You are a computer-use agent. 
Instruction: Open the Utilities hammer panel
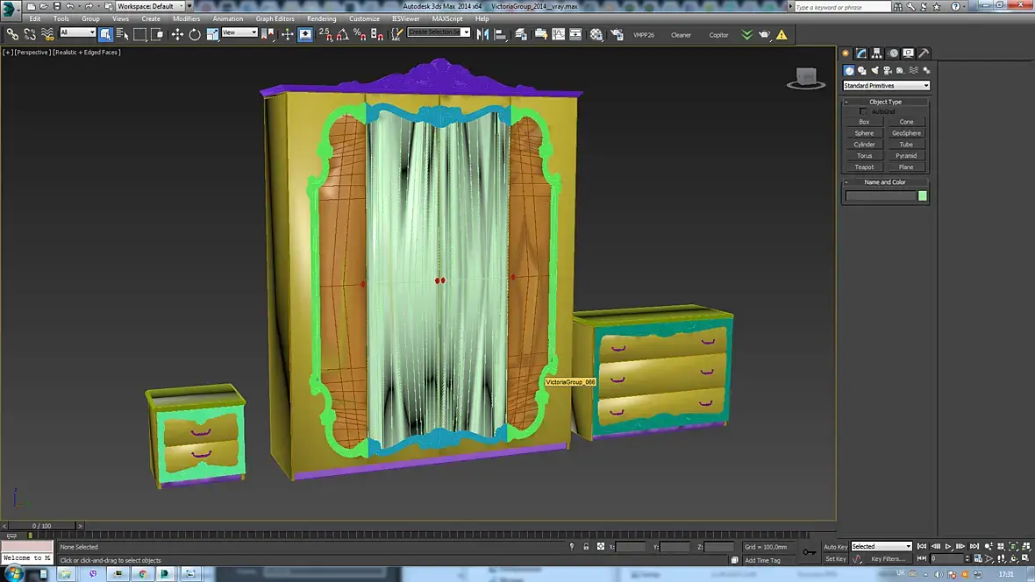pyautogui.click(x=924, y=53)
